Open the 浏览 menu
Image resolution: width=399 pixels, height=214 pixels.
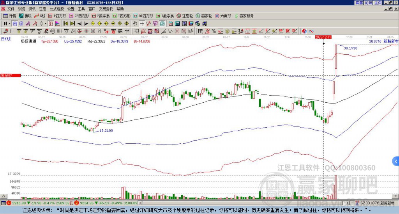(x=21, y=9)
